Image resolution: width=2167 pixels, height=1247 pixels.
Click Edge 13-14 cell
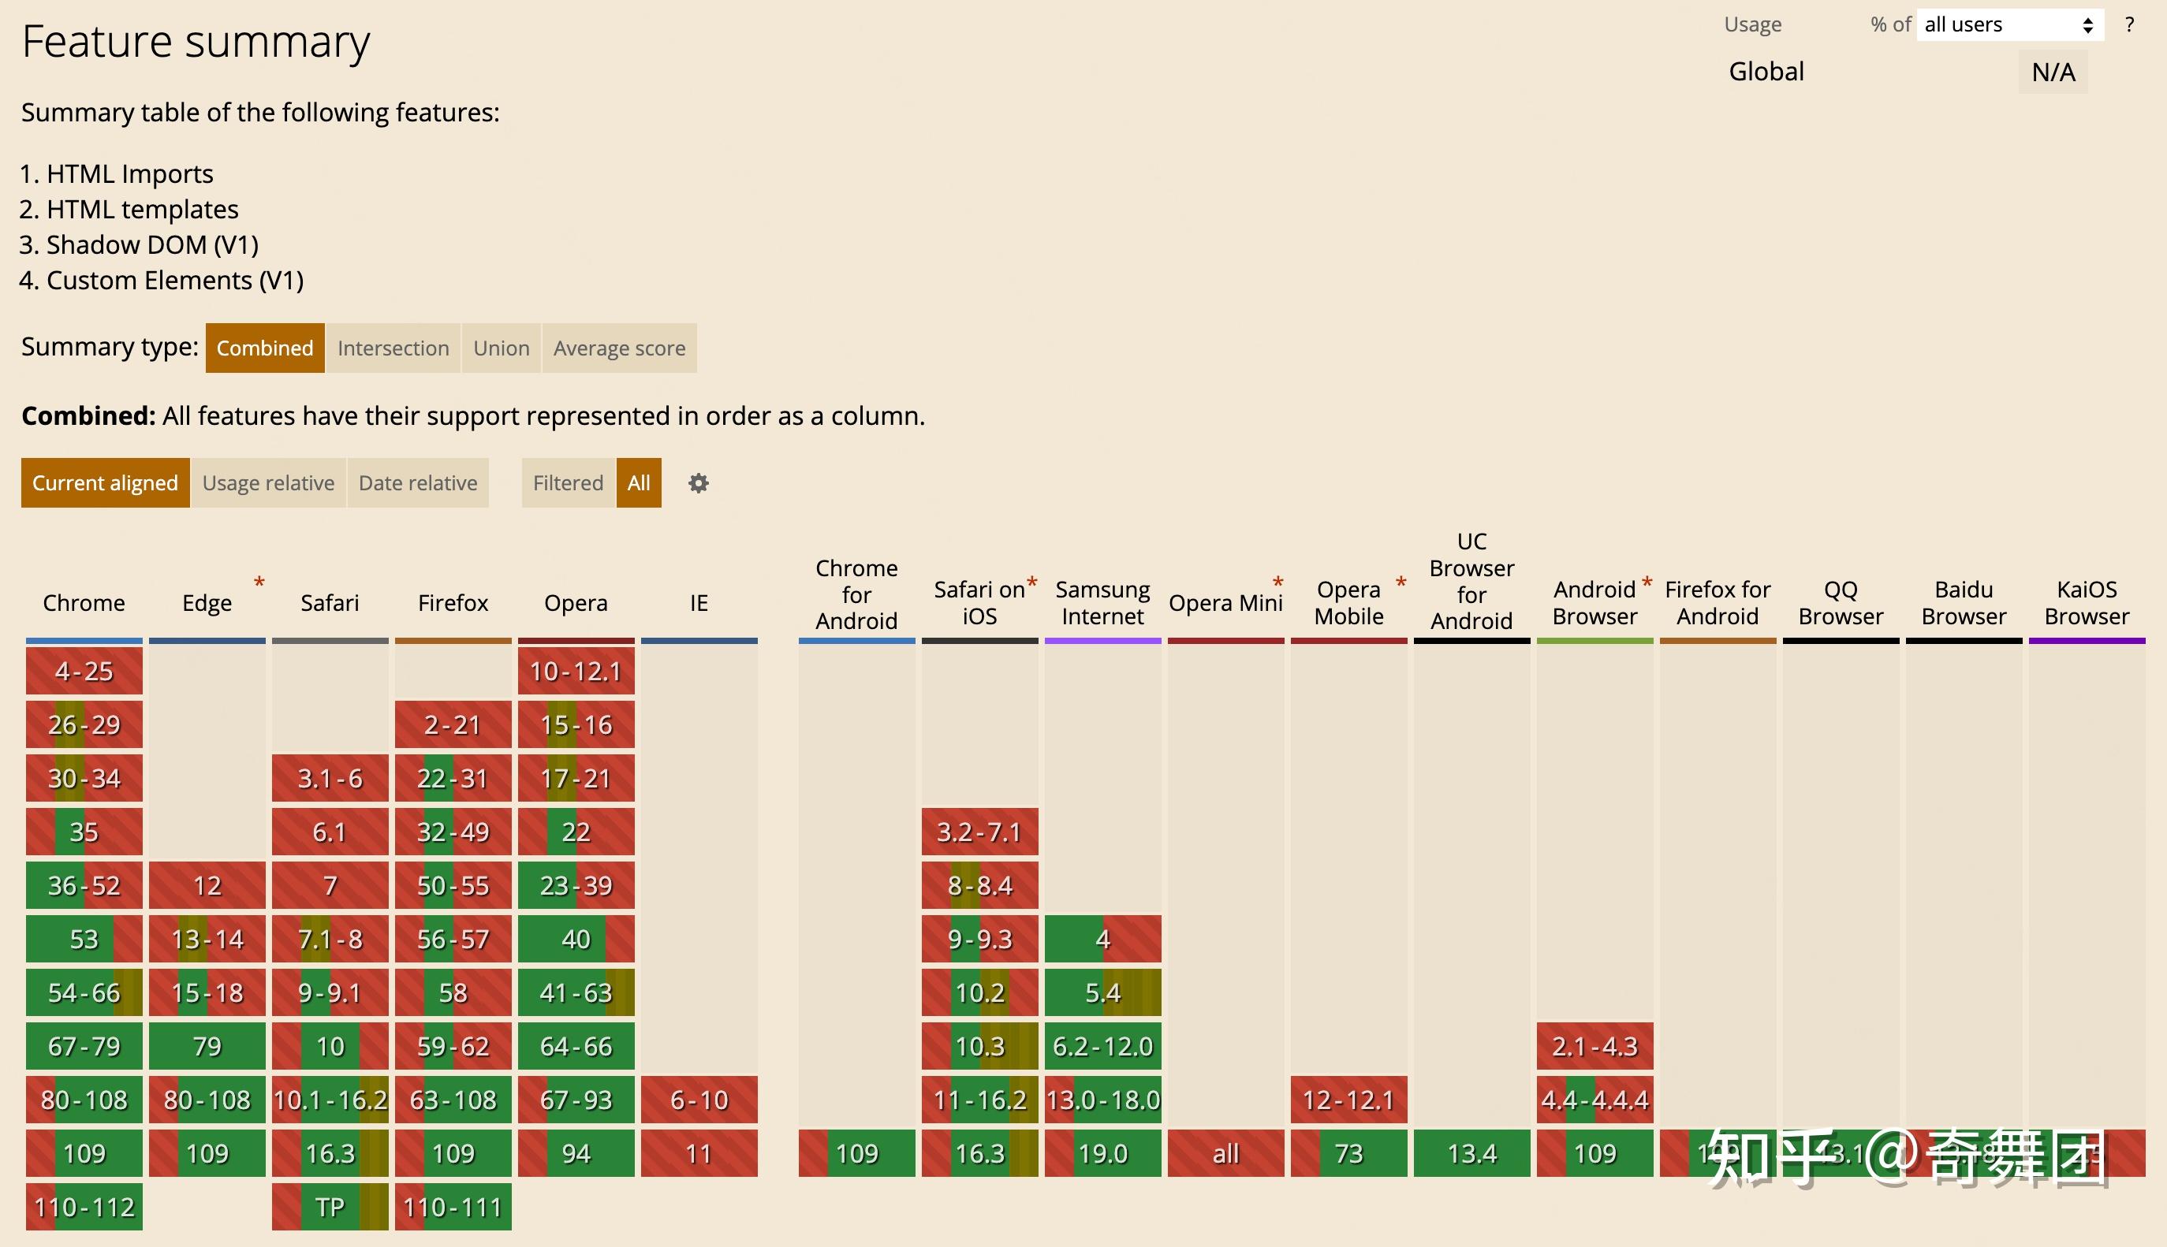pyautogui.click(x=207, y=940)
